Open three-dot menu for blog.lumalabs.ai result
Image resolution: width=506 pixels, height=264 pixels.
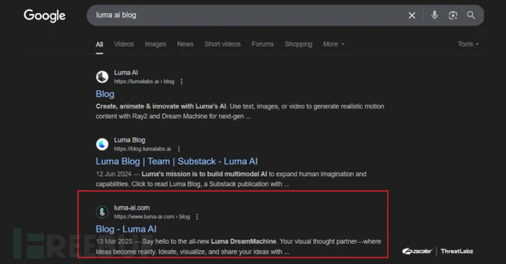click(x=179, y=149)
